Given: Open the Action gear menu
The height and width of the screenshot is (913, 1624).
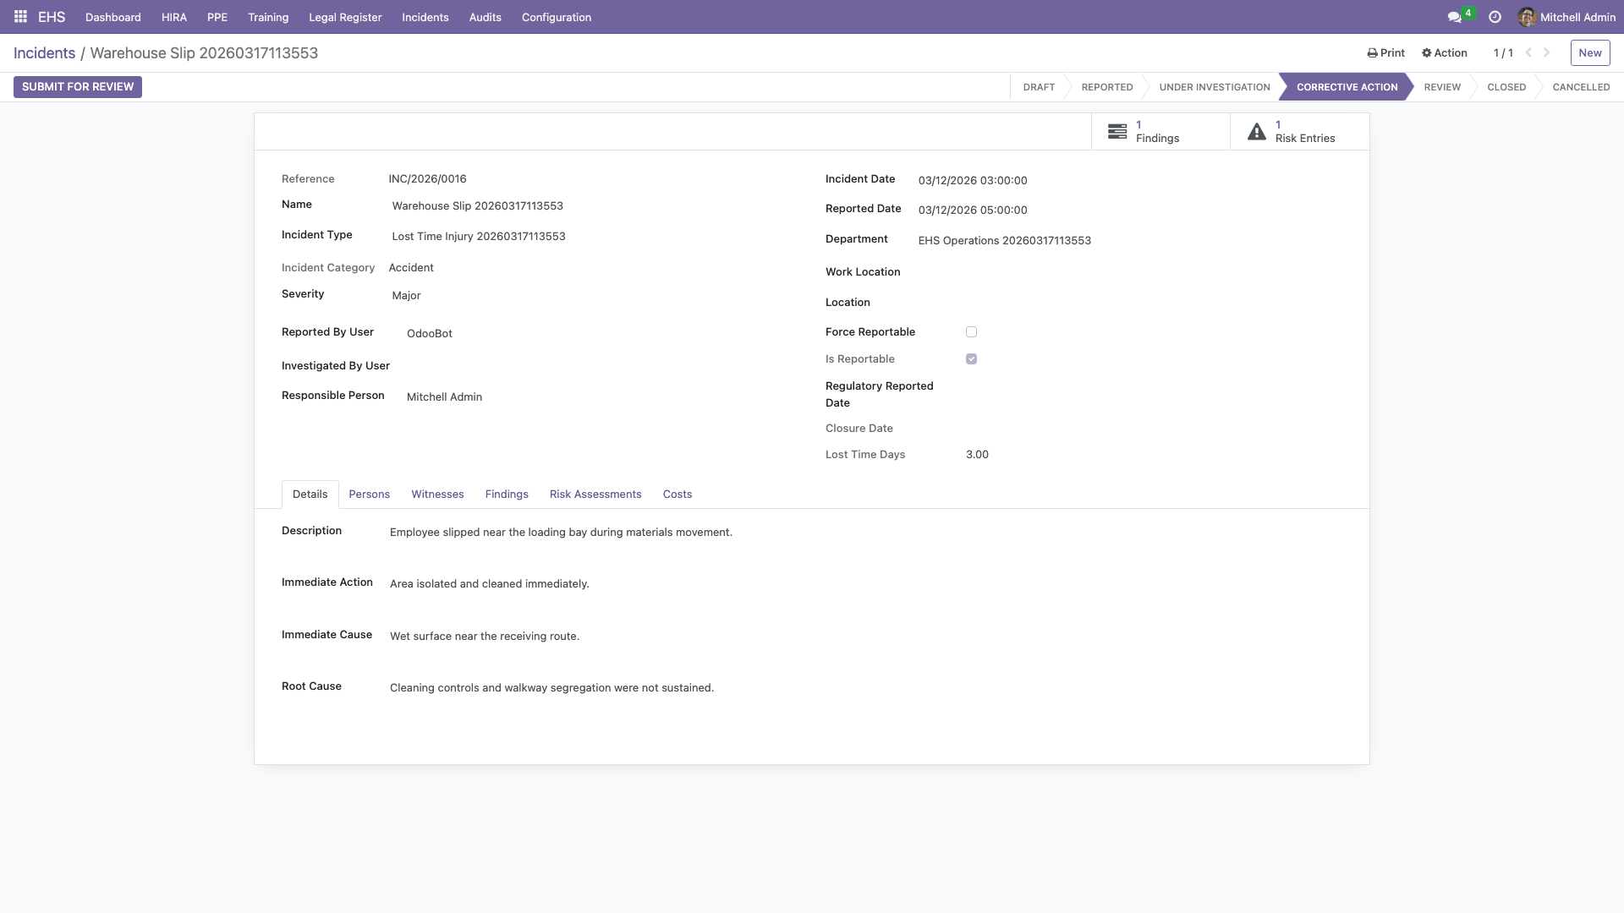Looking at the screenshot, I should click(x=1443, y=52).
